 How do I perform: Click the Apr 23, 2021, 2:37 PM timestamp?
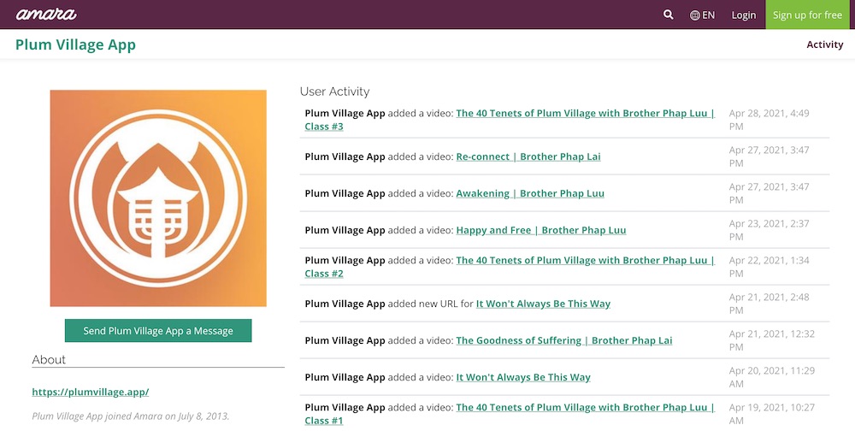click(x=769, y=230)
